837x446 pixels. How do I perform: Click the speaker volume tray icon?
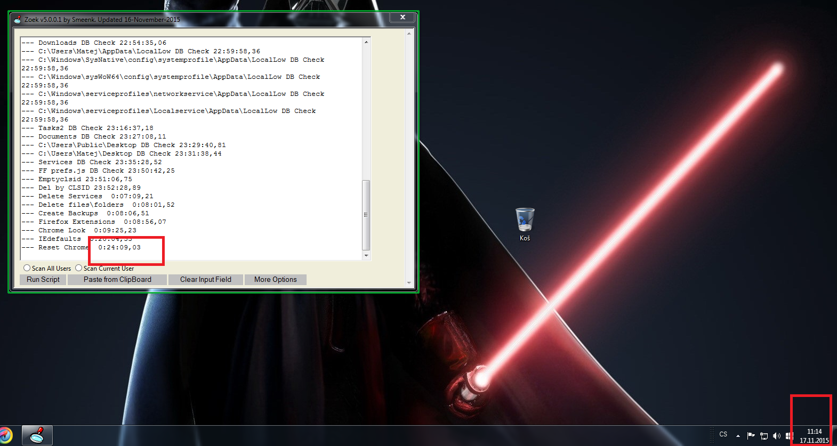(776, 435)
